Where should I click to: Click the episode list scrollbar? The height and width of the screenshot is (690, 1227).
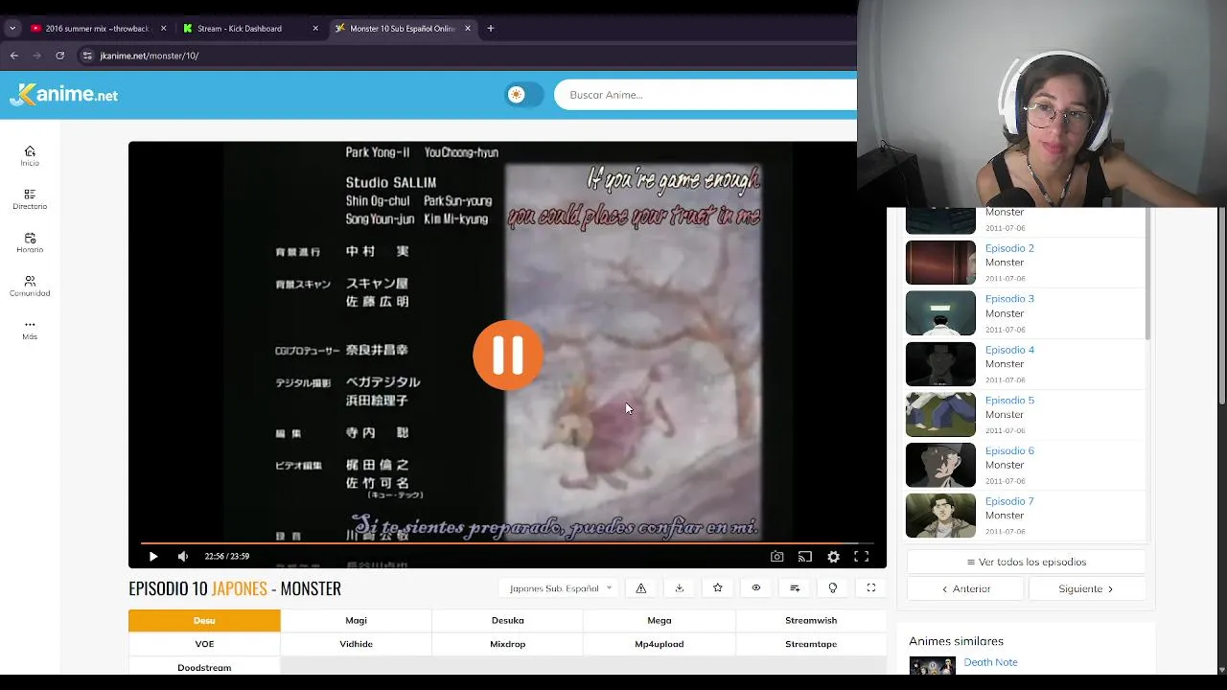(x=1147, y=274)
